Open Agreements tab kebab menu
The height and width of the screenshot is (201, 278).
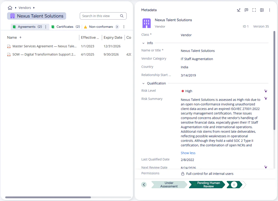[46, 27]
